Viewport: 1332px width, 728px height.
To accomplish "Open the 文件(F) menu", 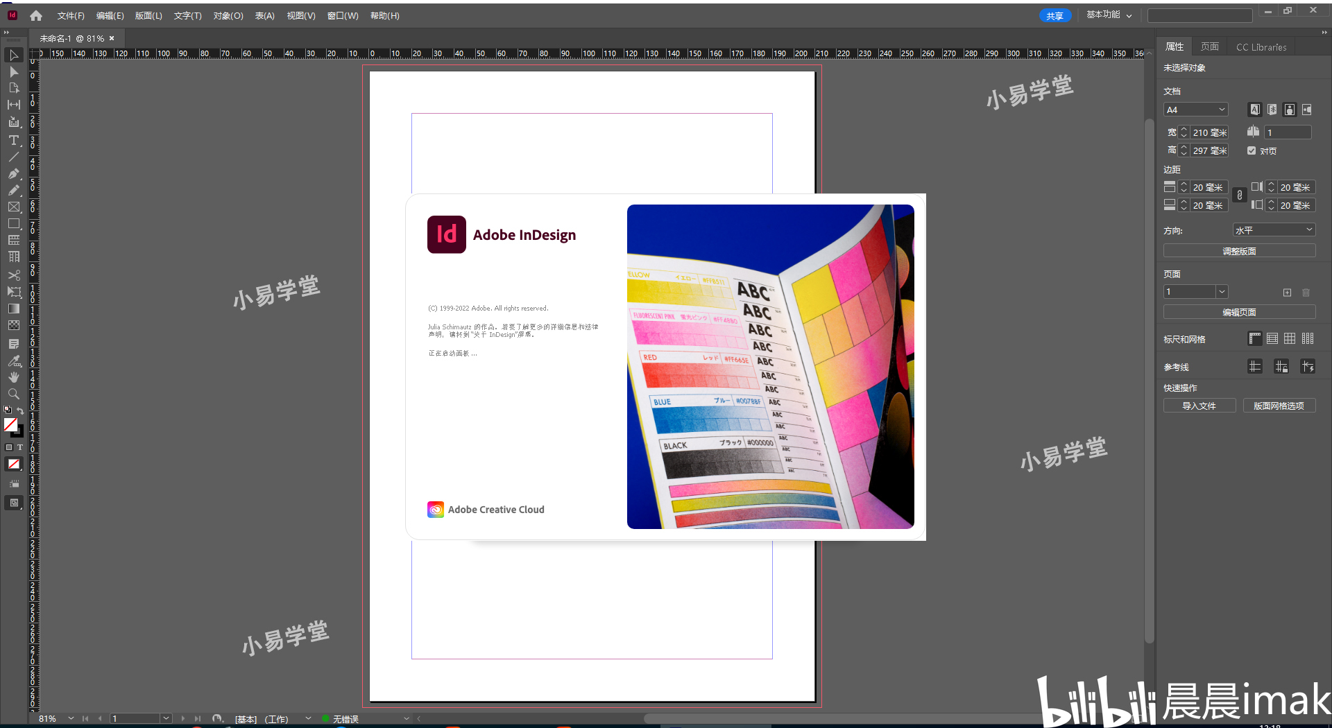I will tap(71, 15).
